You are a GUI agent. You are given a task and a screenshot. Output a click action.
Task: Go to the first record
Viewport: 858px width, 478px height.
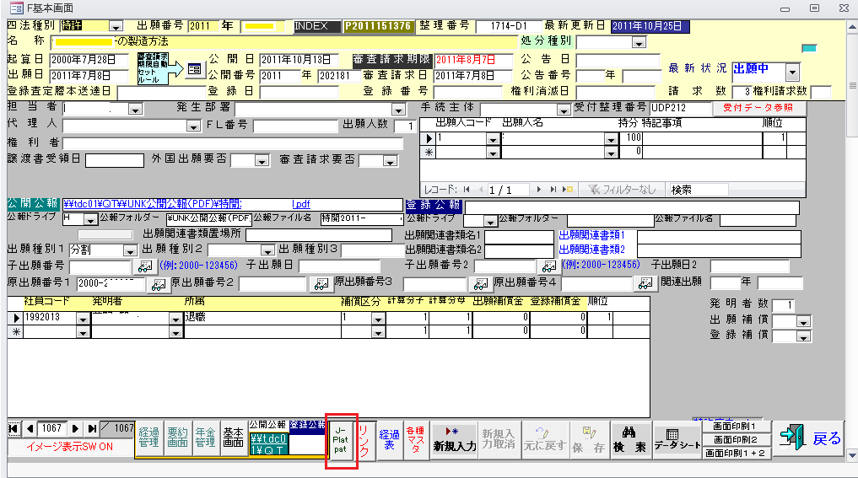click(x=13, y=428)
